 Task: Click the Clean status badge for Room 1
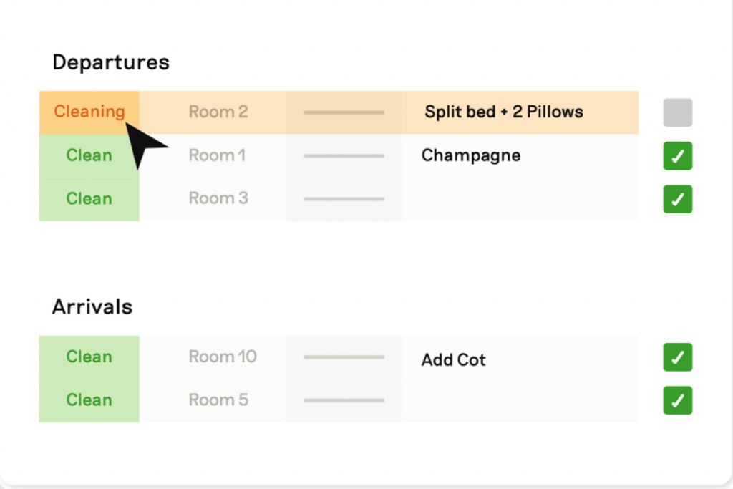[89, 155]
